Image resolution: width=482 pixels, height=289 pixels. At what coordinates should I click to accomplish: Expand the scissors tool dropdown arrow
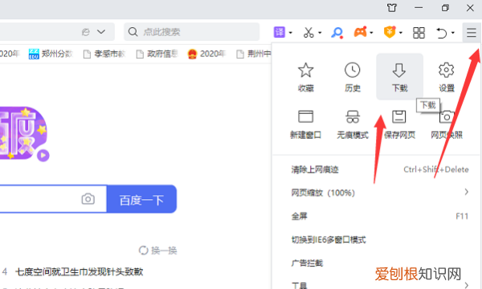320,33
